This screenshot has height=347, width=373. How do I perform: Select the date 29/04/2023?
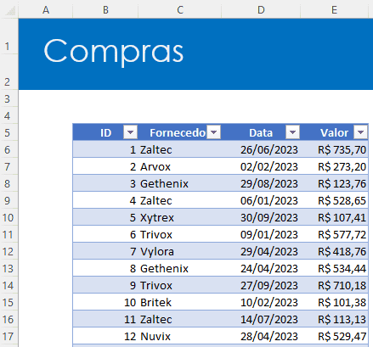tap(261, 251)
